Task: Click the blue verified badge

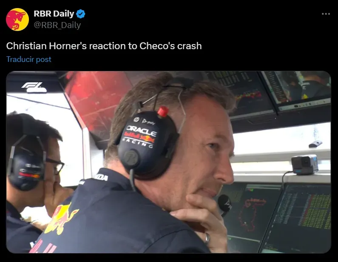Action: click(x=81, y=14)
